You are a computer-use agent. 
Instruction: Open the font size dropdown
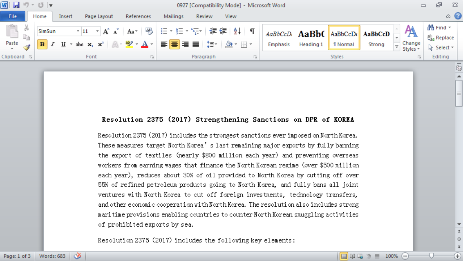(x=97, y=31)
